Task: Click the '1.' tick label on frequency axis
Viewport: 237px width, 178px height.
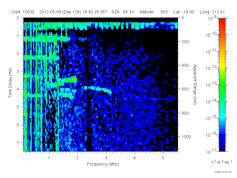Action: [x=49, y=158]
